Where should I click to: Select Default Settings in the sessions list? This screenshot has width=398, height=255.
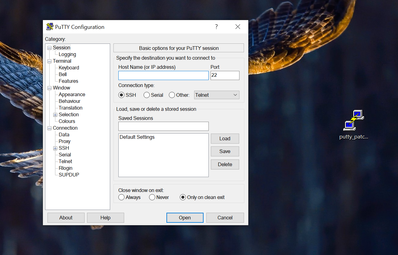coord(137,137)
